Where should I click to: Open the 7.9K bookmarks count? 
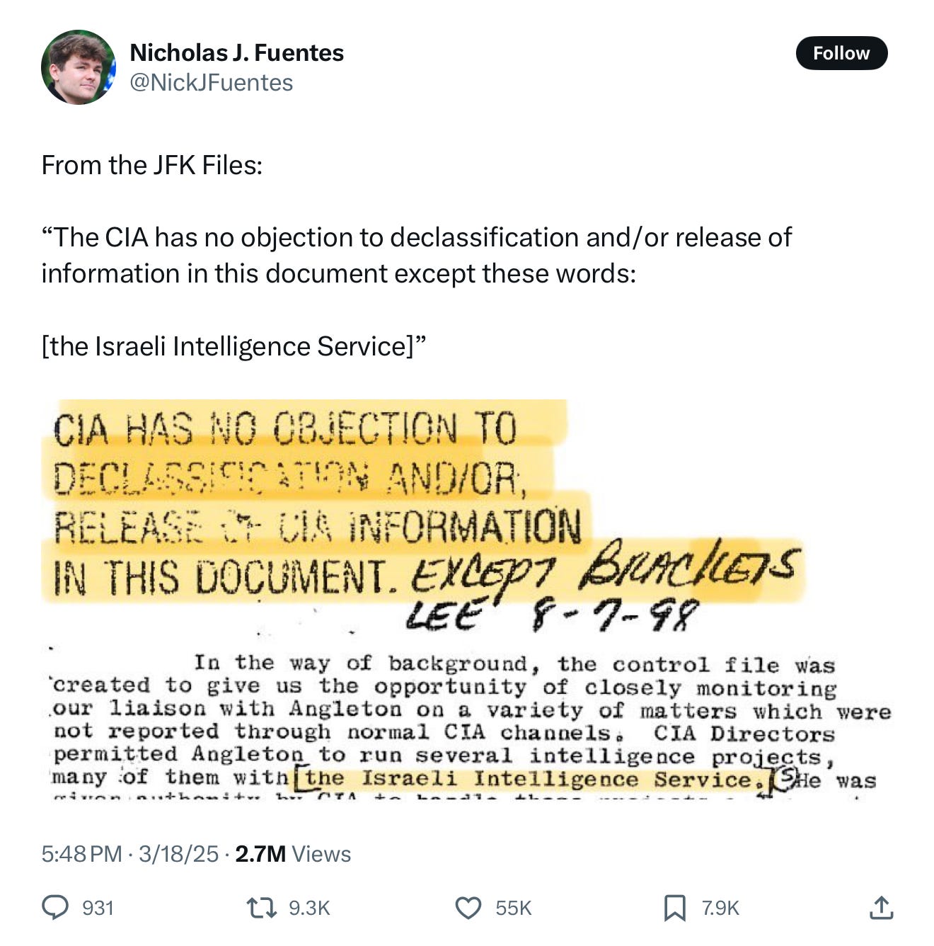[x=720, y=908]
